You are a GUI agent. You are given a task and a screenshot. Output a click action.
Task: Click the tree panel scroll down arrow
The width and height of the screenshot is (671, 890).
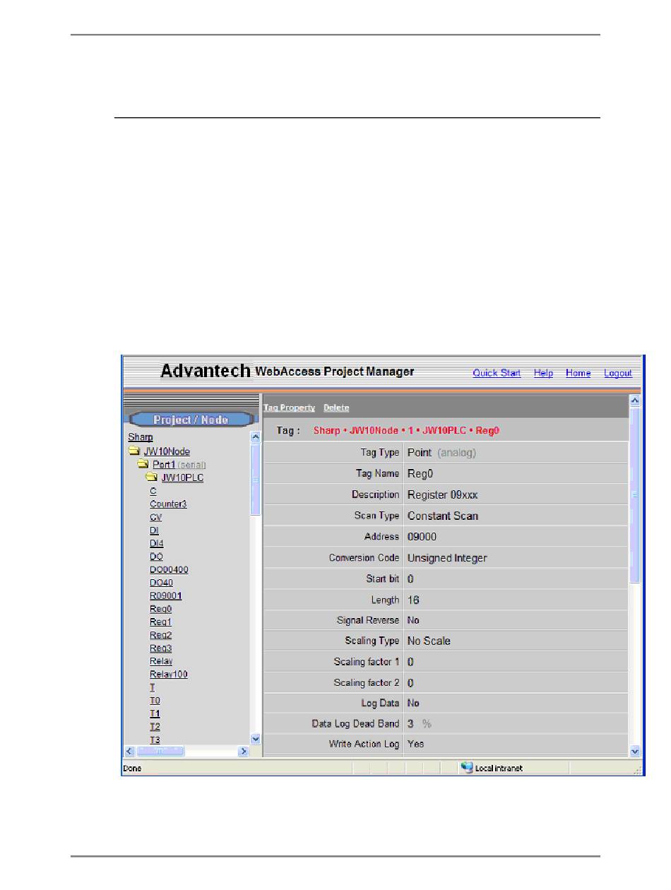coord(256,739)
